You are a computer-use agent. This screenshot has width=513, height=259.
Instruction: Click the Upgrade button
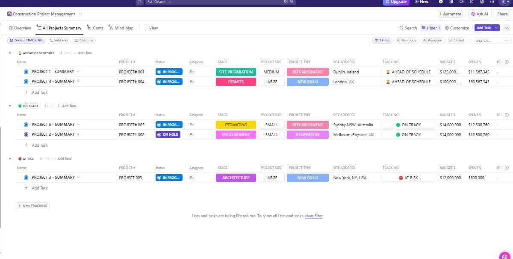[396, 2]
